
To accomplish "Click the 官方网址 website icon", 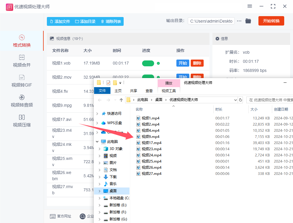I will 53,216.
